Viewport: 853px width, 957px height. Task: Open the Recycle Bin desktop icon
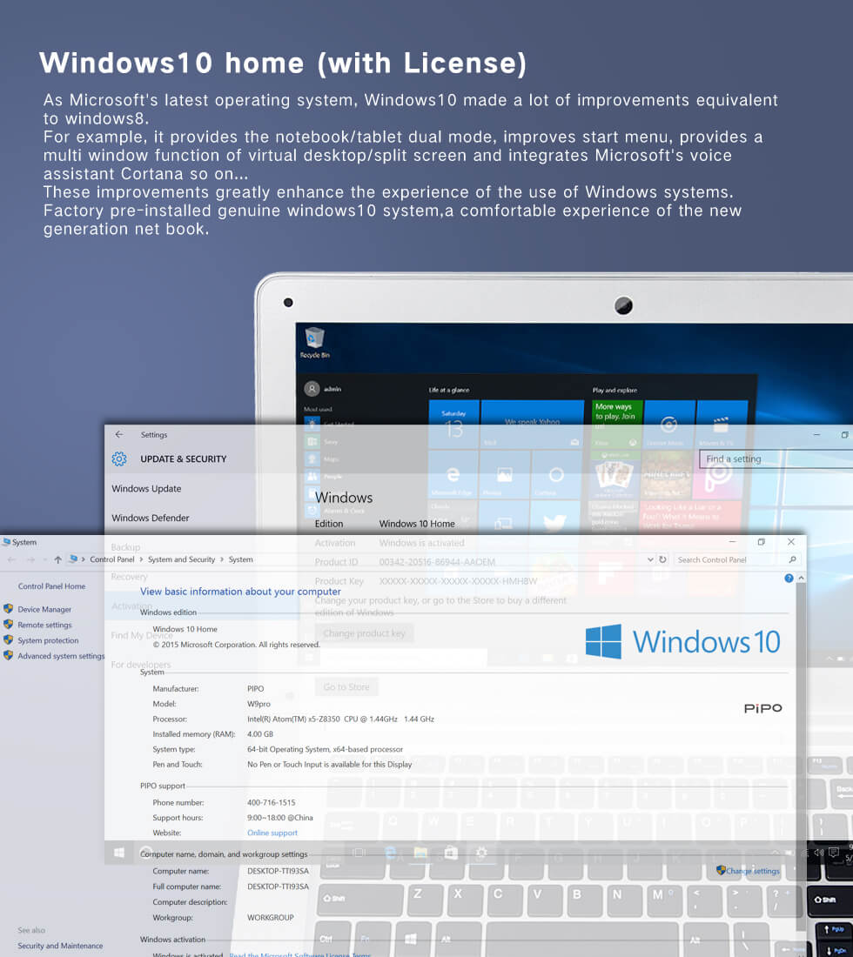coord(314,343)
